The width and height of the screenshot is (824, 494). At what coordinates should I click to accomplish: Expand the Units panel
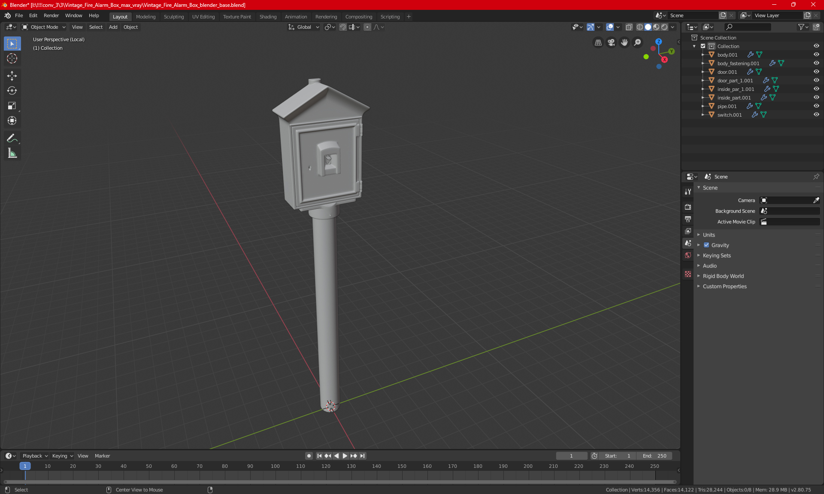pos(709,235)
